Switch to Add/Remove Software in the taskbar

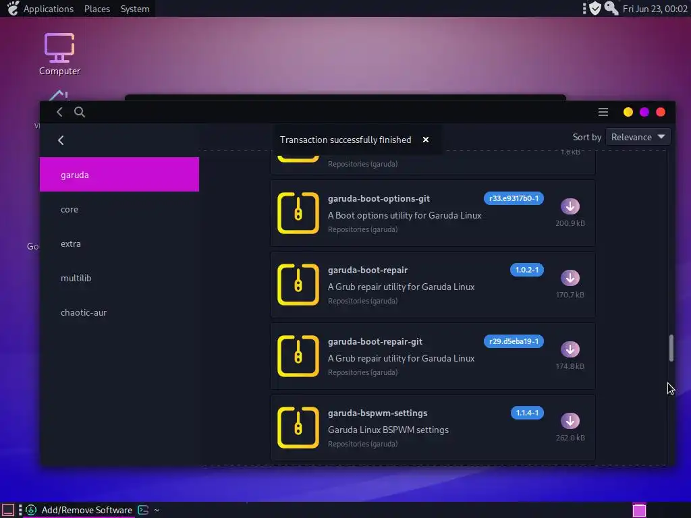(79, 510)
